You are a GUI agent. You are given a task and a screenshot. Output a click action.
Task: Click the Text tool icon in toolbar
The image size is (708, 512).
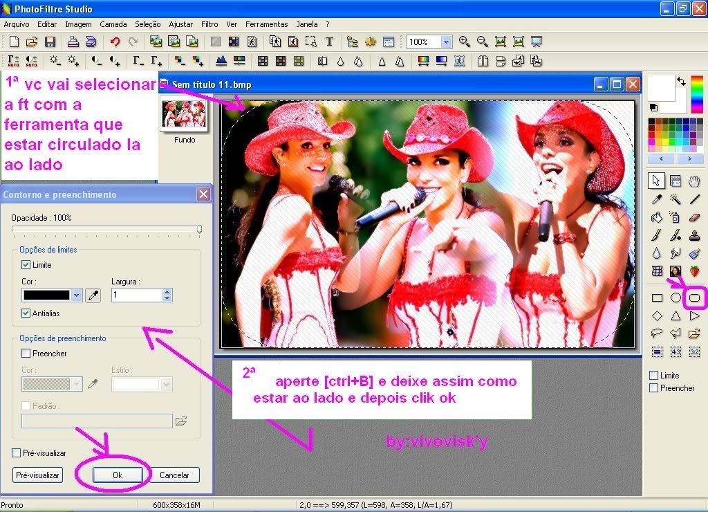point(329,42)
